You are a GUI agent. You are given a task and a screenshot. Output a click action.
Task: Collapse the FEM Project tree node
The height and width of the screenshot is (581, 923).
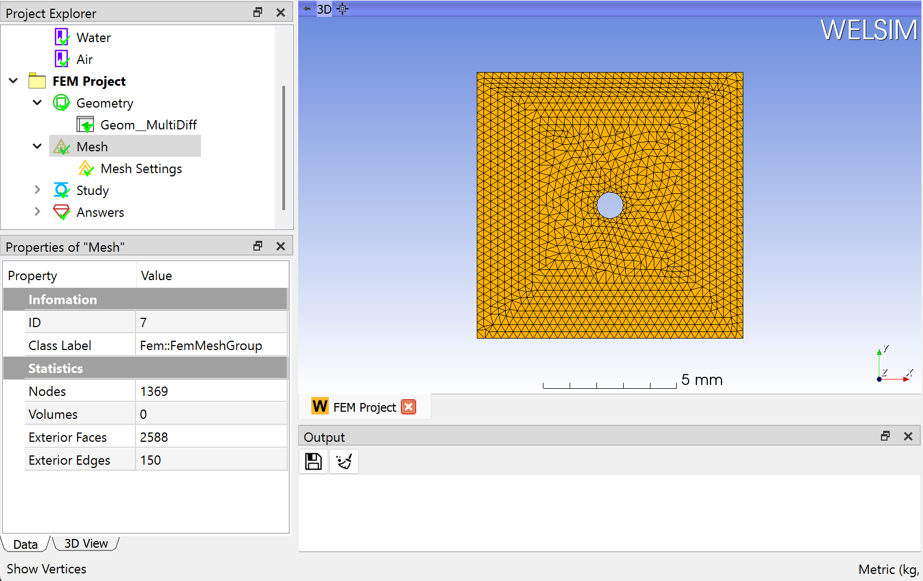click(14, 81)
